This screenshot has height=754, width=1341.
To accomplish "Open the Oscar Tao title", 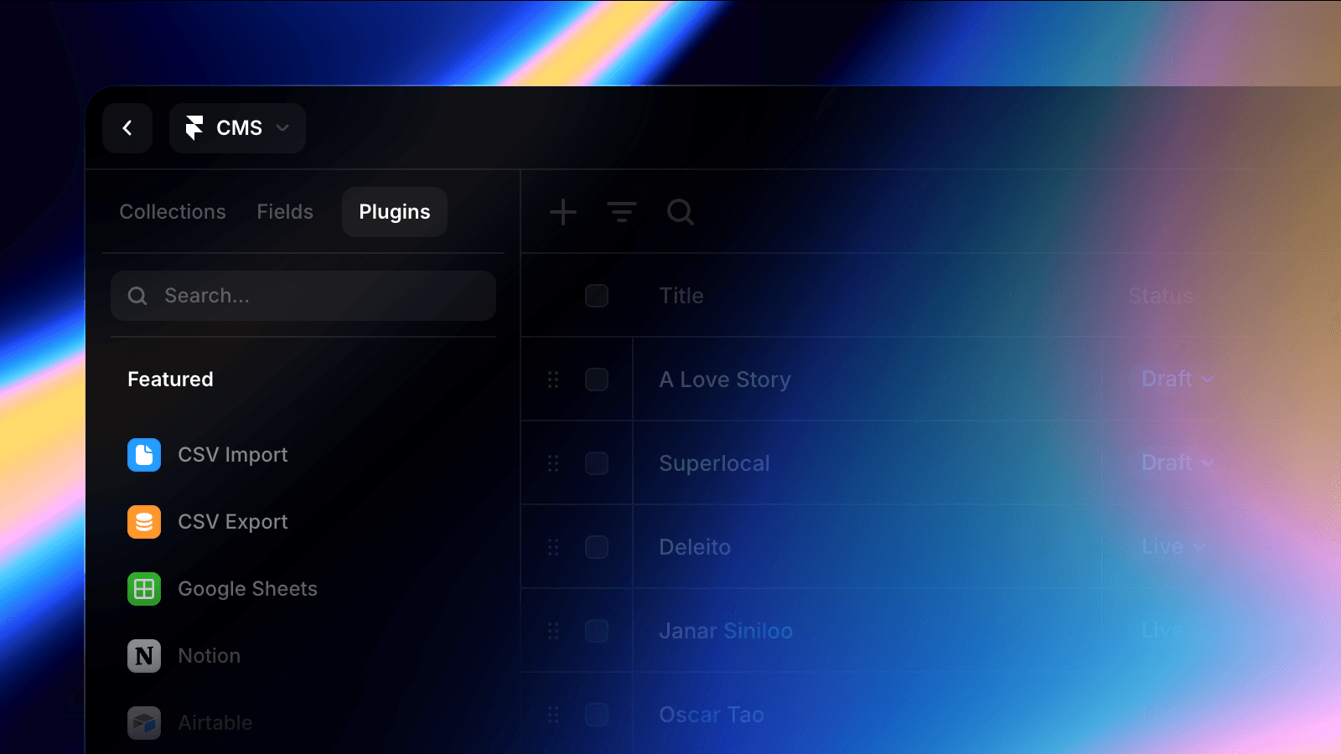I will [x=712, y=715].
